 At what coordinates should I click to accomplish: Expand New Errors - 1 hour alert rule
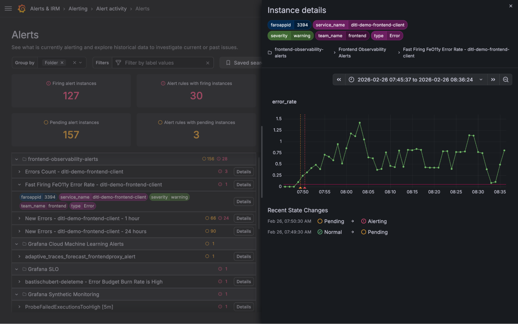[19, 218]
